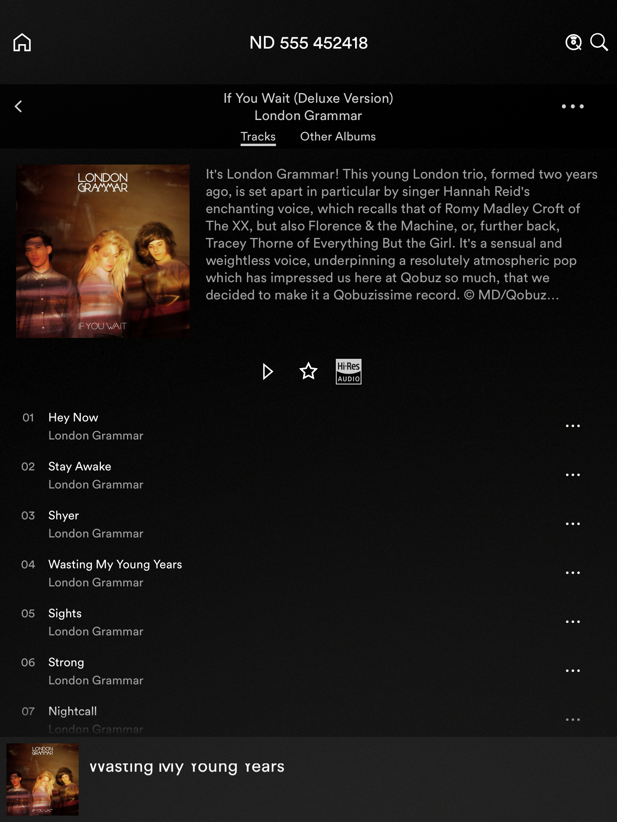Open options for Hey Now track
This screenshot has height=822, width=617.
573,426
